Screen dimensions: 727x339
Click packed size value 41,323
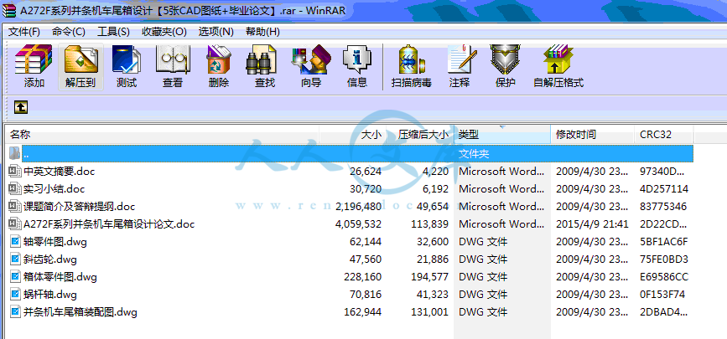click(x=433, y=295)
